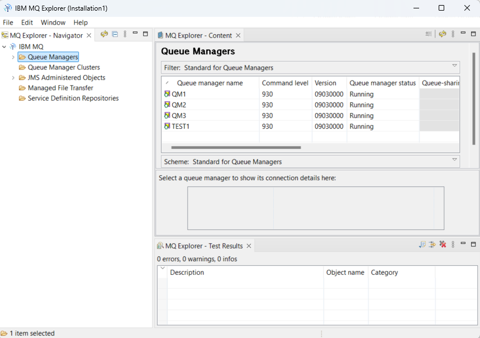Minimize the Test Results panel
Viewport: 480px width, 338px height.
pos(463,245)
